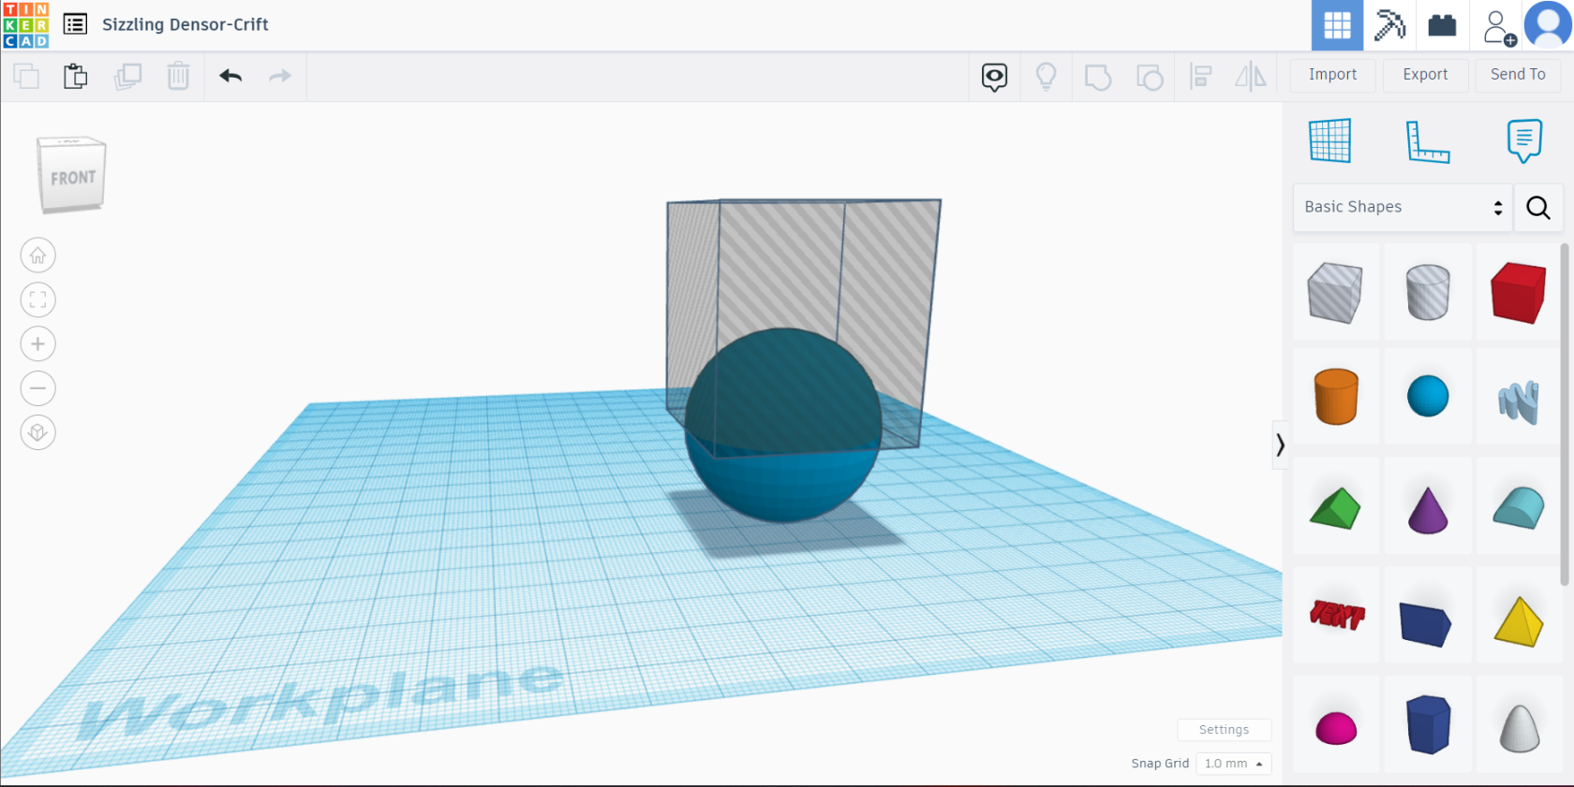The image size is (1574, 787).
Task: Open the Mirror flip tool
Action: [x=1251, y=76]
